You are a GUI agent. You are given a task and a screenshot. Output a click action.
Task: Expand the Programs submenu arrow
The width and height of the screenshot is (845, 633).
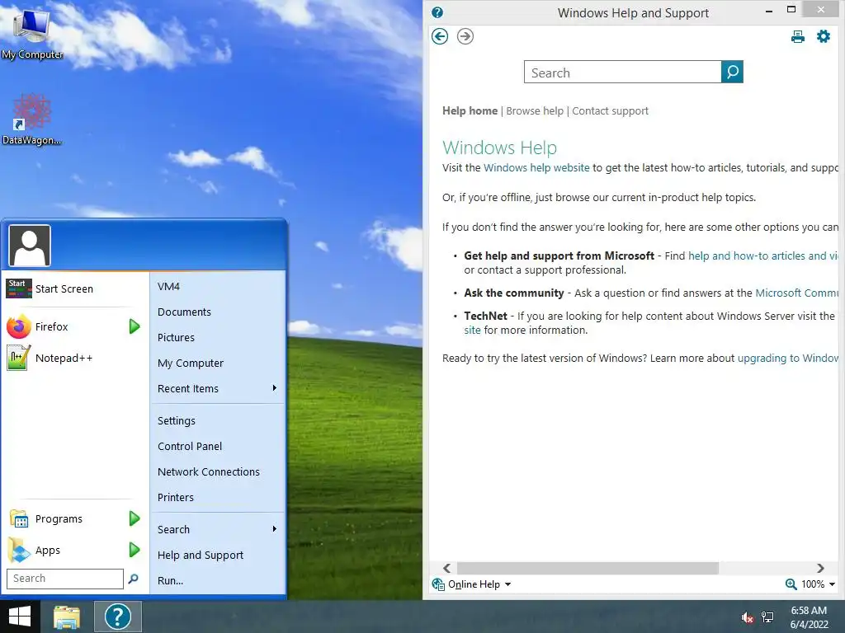pos(135,519)
